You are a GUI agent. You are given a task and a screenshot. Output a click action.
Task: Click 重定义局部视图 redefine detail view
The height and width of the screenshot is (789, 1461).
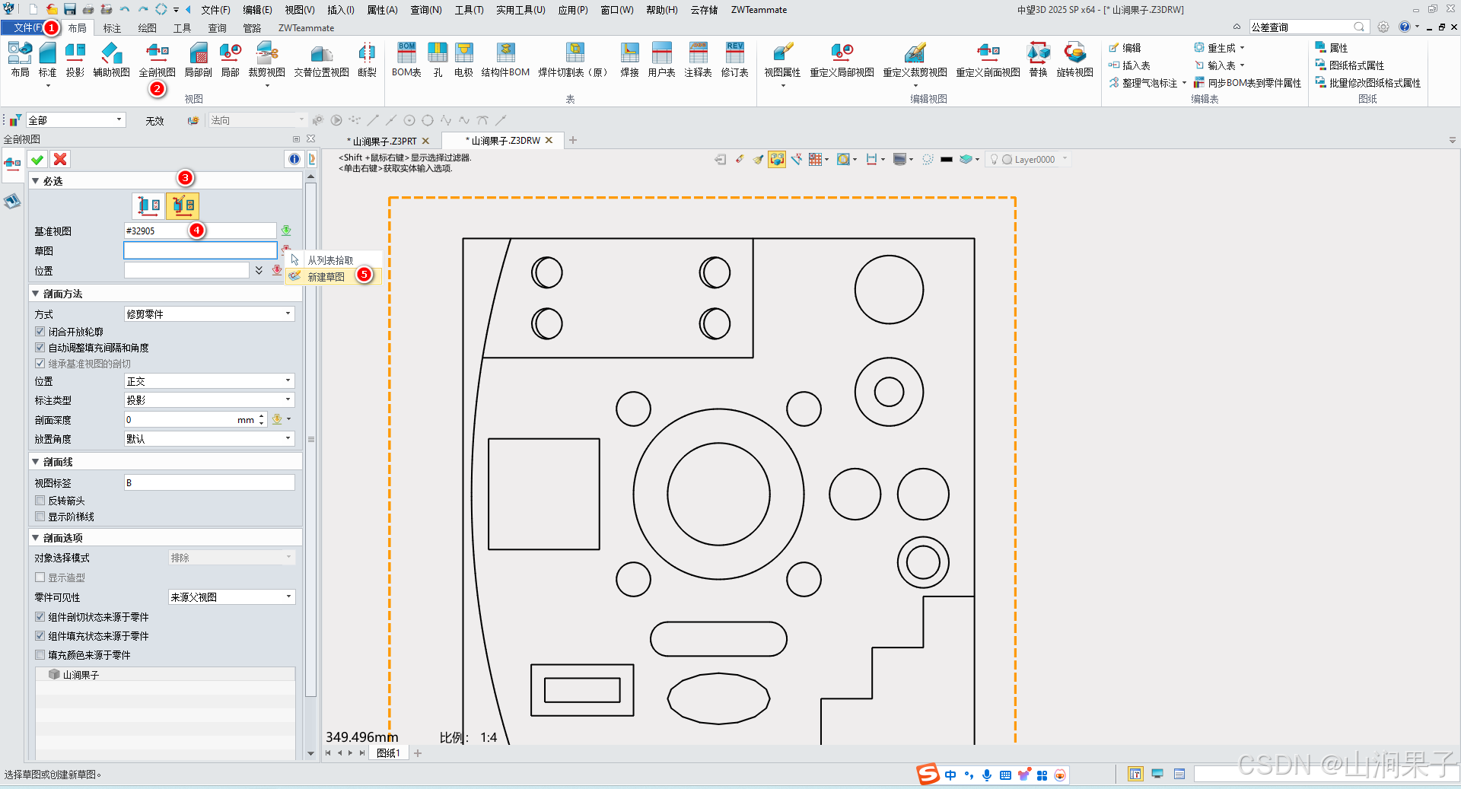(x=842, y=59)
